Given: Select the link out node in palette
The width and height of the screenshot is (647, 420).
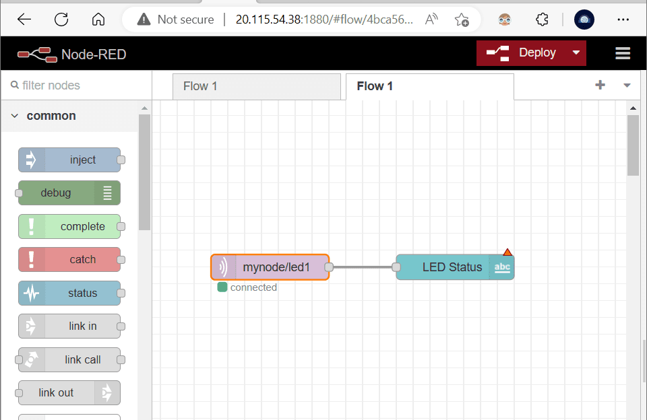Looking at the screenshot, I should (x=69, y=393).
